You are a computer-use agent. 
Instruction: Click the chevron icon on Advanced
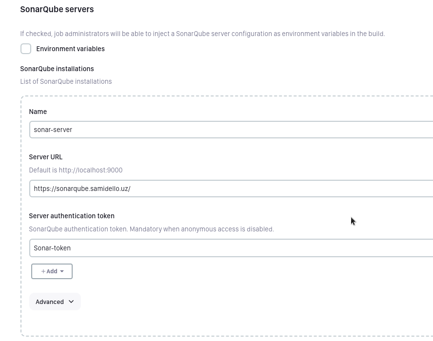coord(71,302)
